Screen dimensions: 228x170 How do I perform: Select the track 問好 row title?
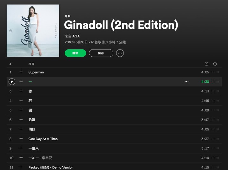click(32, 129)
